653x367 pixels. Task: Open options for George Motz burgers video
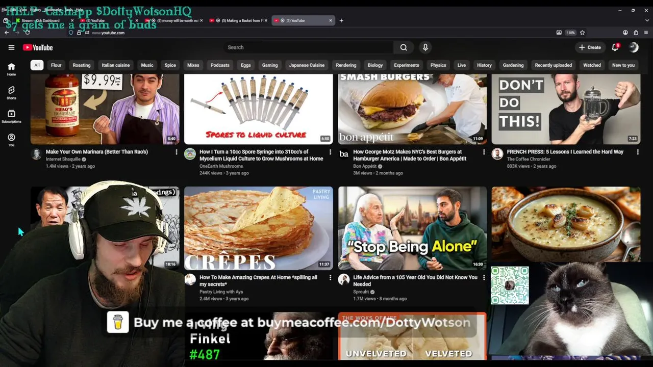(x=484, y=152)
